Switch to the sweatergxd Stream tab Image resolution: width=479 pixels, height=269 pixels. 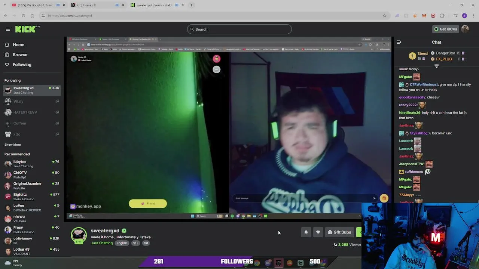tap(157, 5)
